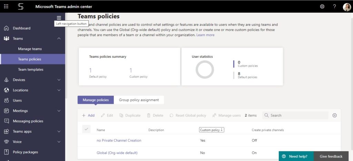Click the Dashboard home icon
The image size is (353, 161).
click(7, 28)
